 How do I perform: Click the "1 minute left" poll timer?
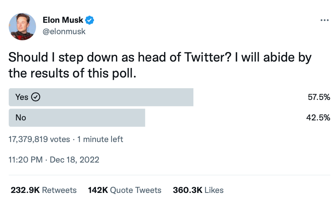point(100,139)
